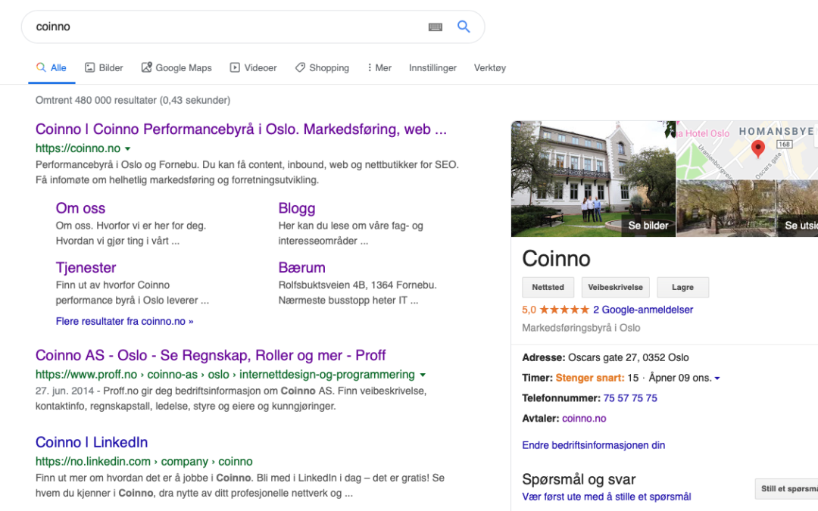Click the Omtrent 480 000 resultater text
818x511 pixels.
133,100
